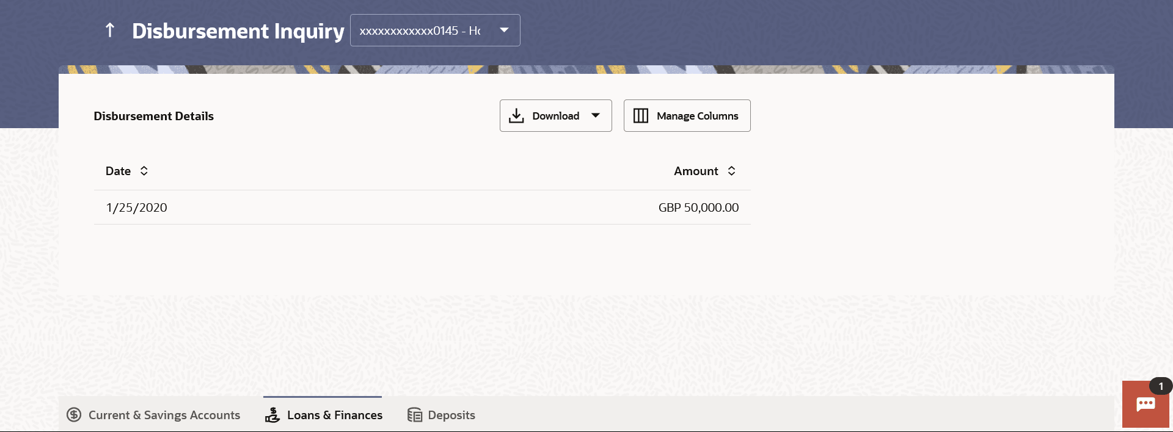Open Manage Columns

687,116
